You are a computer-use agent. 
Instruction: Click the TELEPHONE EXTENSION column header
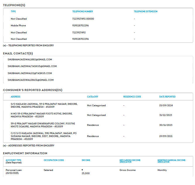click(146, 11)
